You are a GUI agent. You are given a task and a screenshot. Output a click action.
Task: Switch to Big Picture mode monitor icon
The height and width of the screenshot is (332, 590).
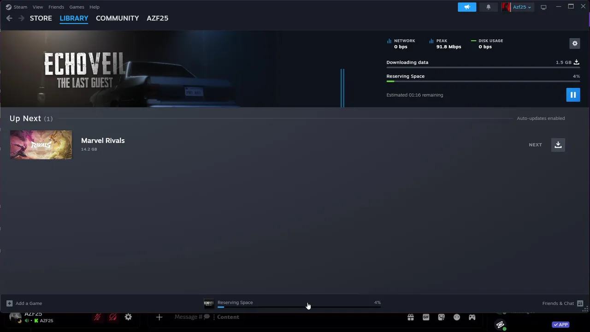[x=543, y=7]
